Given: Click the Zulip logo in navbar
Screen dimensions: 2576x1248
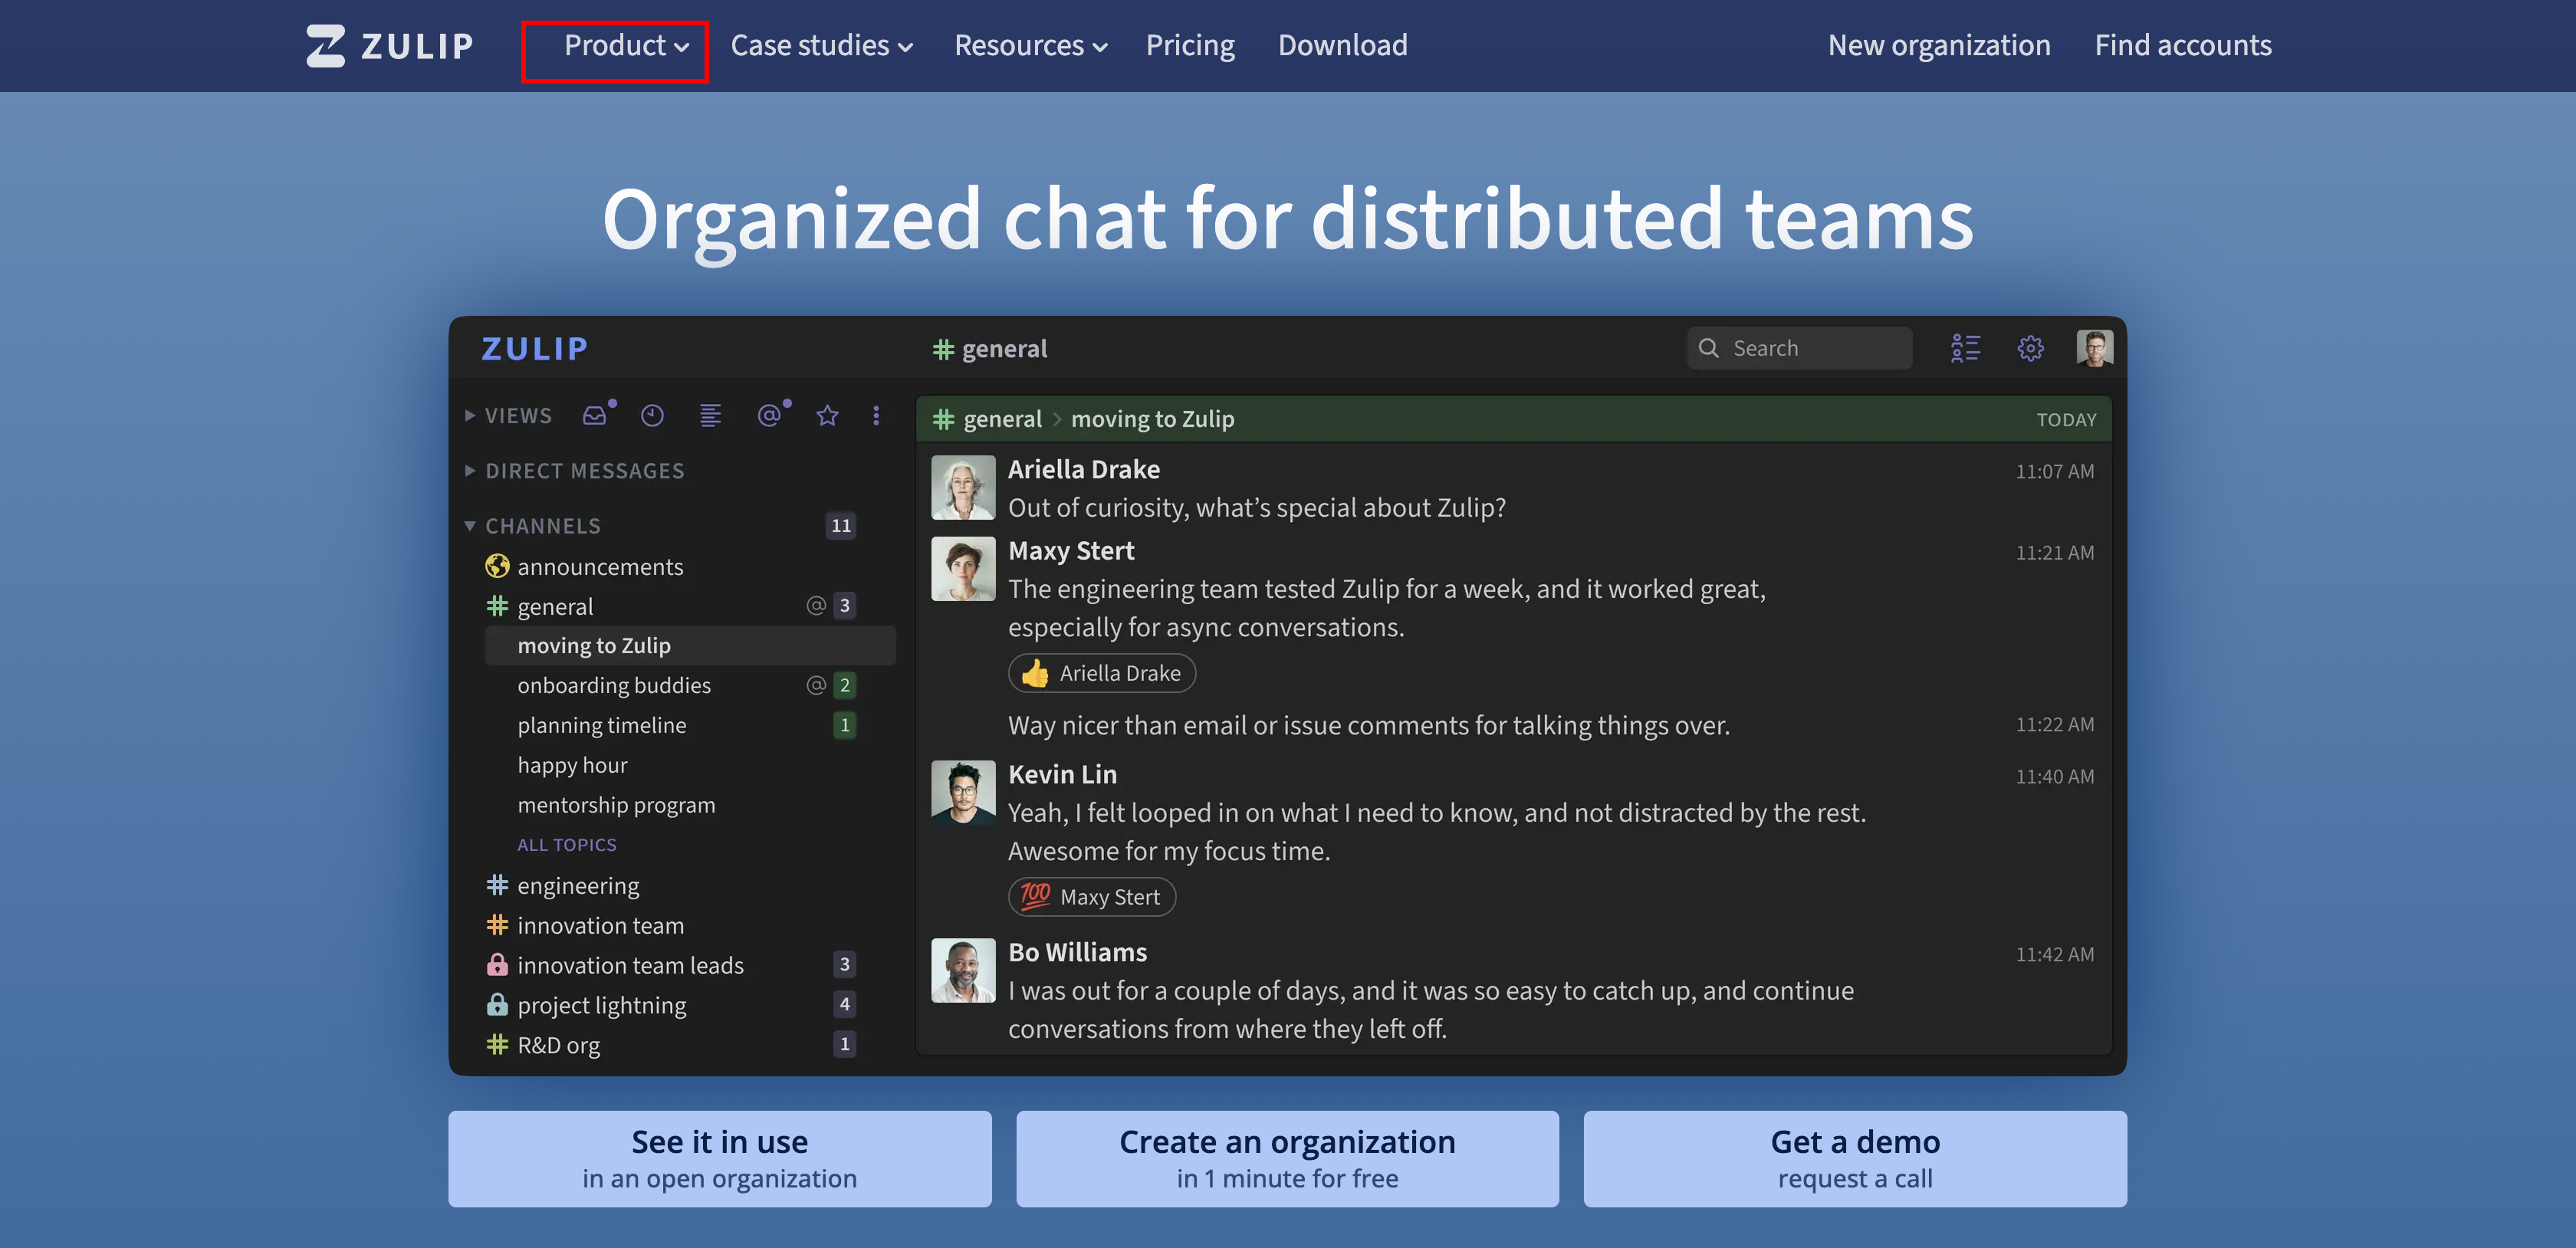Looking at the screenshot, I should pyautogui.click(x=390, y=46).
